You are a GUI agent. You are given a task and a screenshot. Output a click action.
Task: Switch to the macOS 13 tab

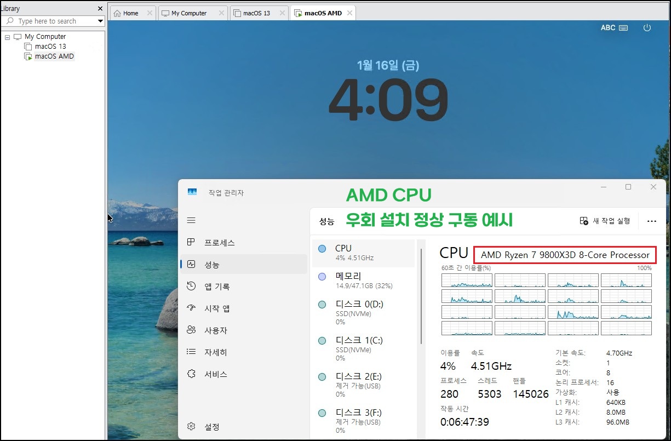coord(256,13)
